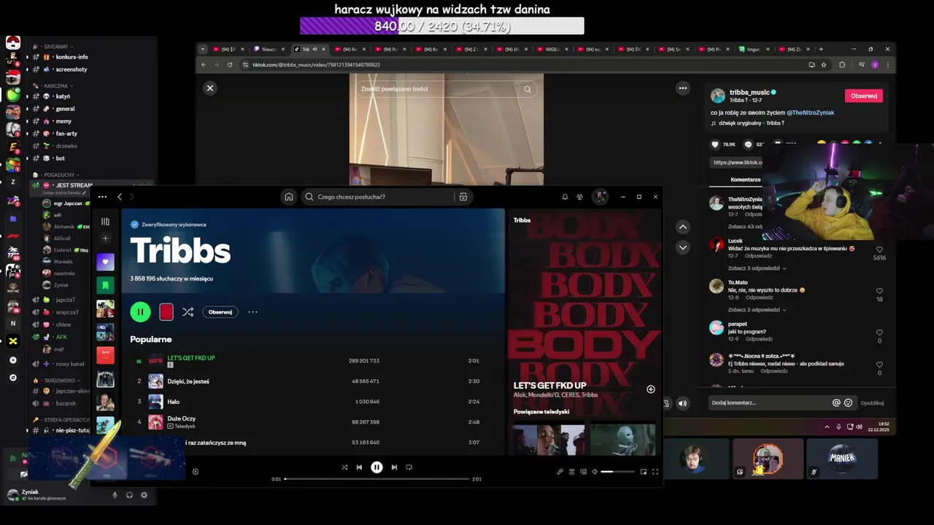Open Spotify notifications bell
The image size is (934, 525).
[x=565, y=197]
